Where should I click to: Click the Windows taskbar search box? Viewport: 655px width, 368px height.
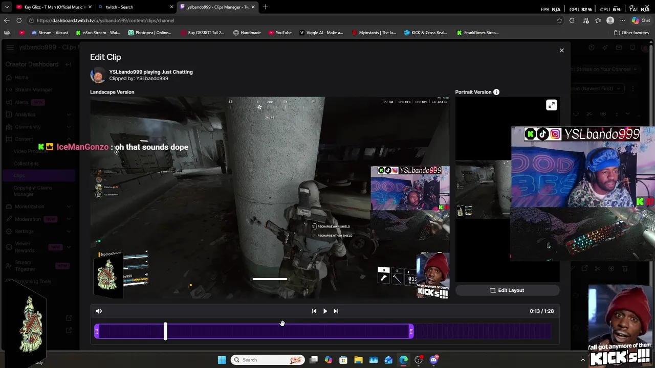point(267,360)
